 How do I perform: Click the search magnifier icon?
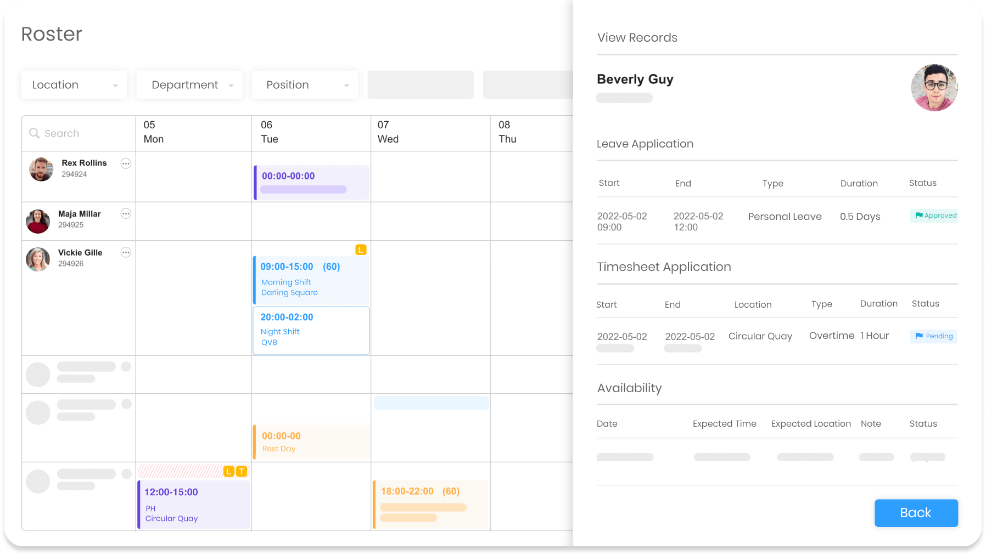34,133
